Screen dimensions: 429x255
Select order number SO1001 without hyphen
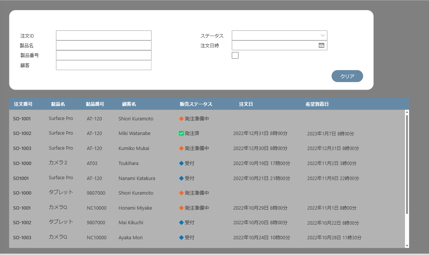pos(21,178)
